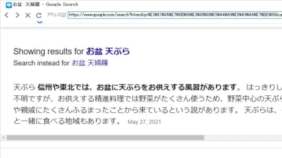Viewport: 282px width, 158px height.
Task: Click the 'Showing results for' text
Action: (49, 52)
